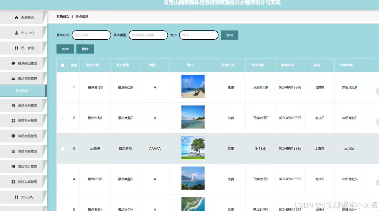Viewport: 379px width, 211px height.
Task: Click the 景点类型7 cell
Action: coord(125,118)
